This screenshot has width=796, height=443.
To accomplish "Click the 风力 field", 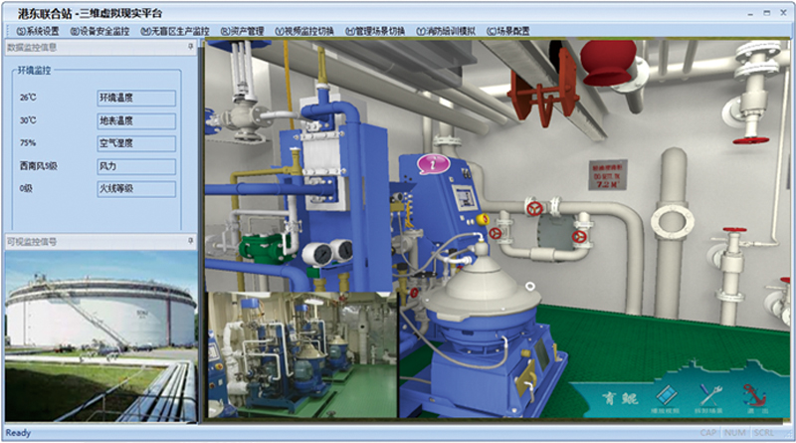I will pos(135,166).
